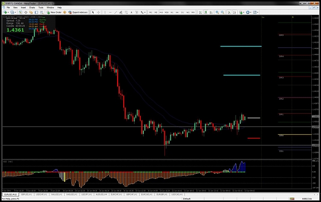The image size is (321, 202).
Task: Open the Tools menu
Action: tap(41, 7)
